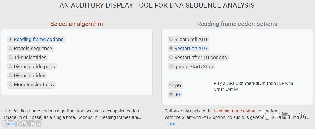This screenshot has height=129, width=315.
Task: Click the Reading-frame-codons algorithm description paragraph
Action: coord(72,114)
